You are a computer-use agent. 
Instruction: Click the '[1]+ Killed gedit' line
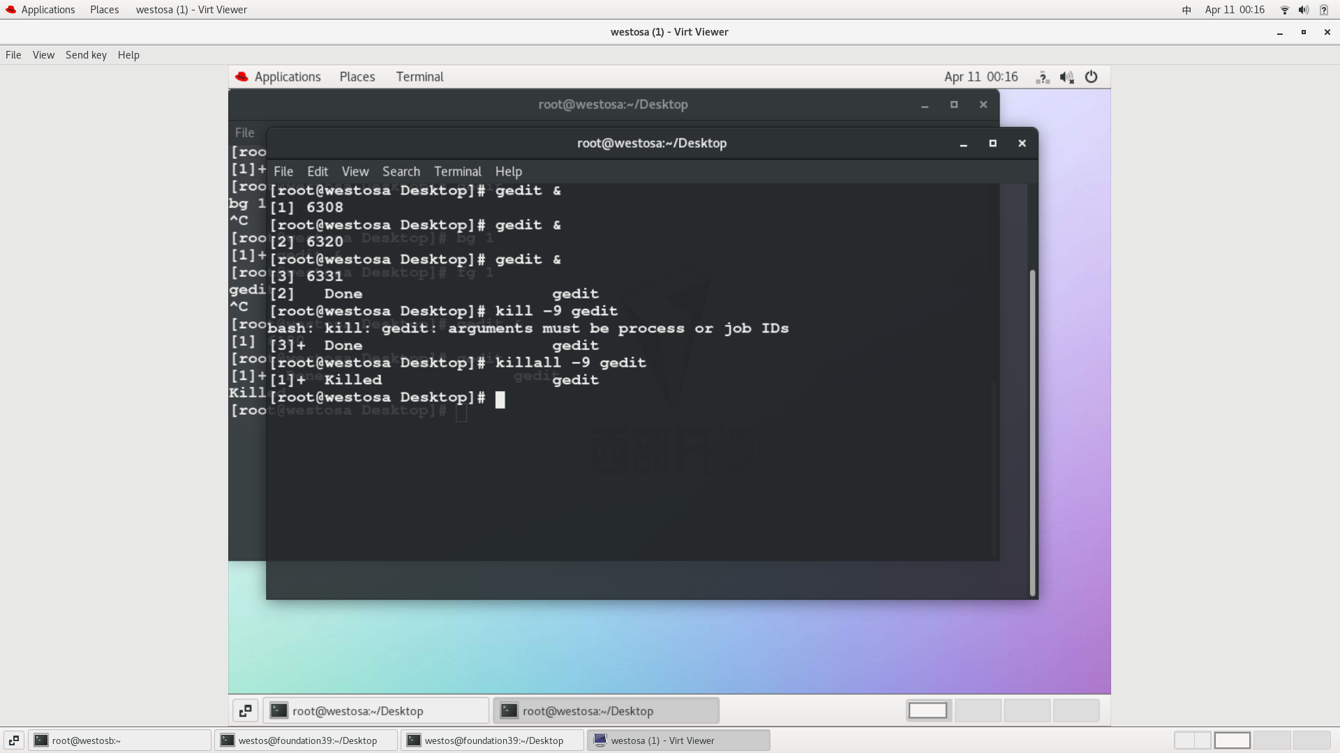434,380
